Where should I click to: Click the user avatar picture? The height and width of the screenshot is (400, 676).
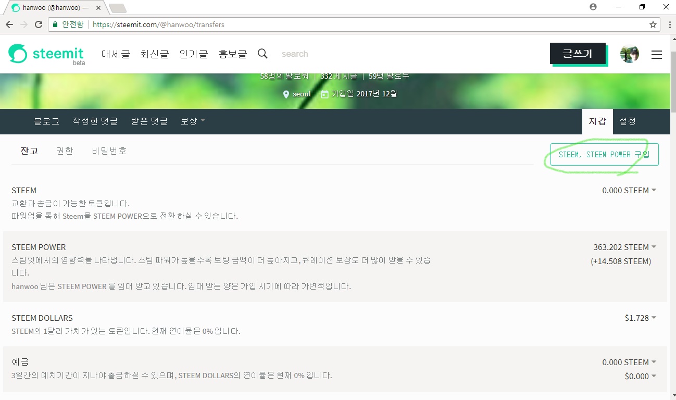point(630,54)
